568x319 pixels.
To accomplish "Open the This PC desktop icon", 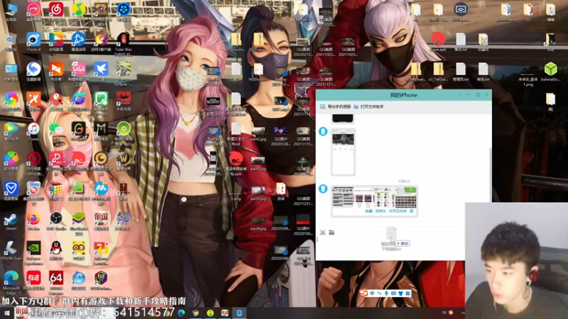I will tap(11, 11).
